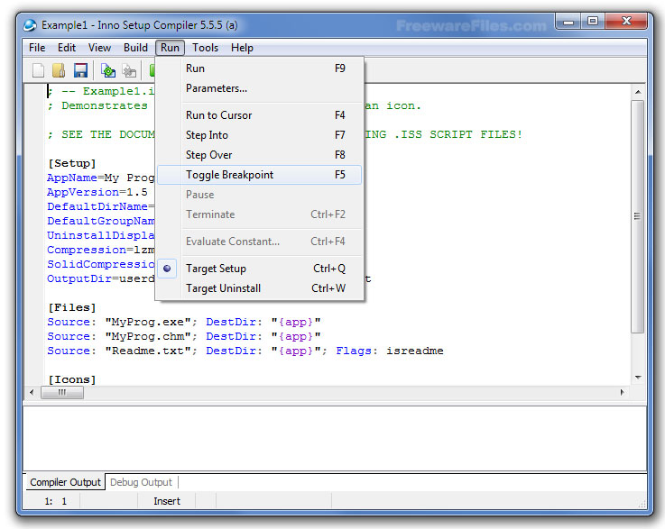This screenshot has width=665, height=529.
Task: Open the Build menu
Action: point(135,48)
